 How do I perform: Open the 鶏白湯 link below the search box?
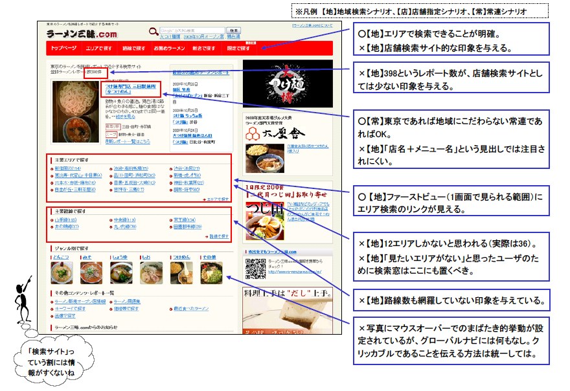233,37
